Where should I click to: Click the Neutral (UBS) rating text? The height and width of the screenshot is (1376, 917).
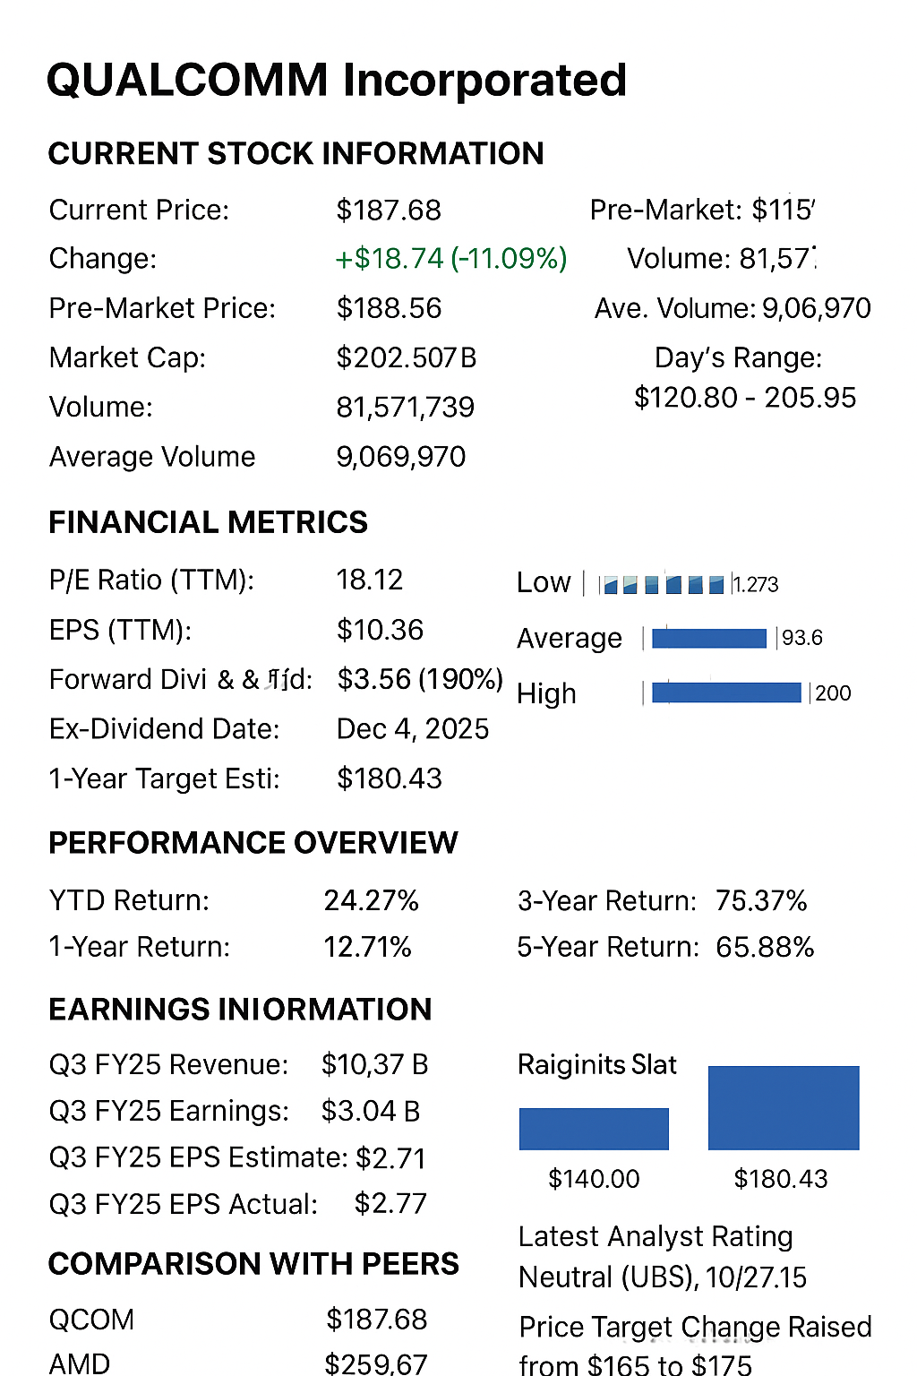point(663,1277)
